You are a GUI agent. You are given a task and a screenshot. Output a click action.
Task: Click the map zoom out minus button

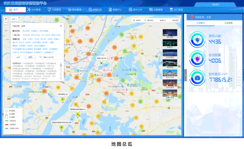(6, 23)
